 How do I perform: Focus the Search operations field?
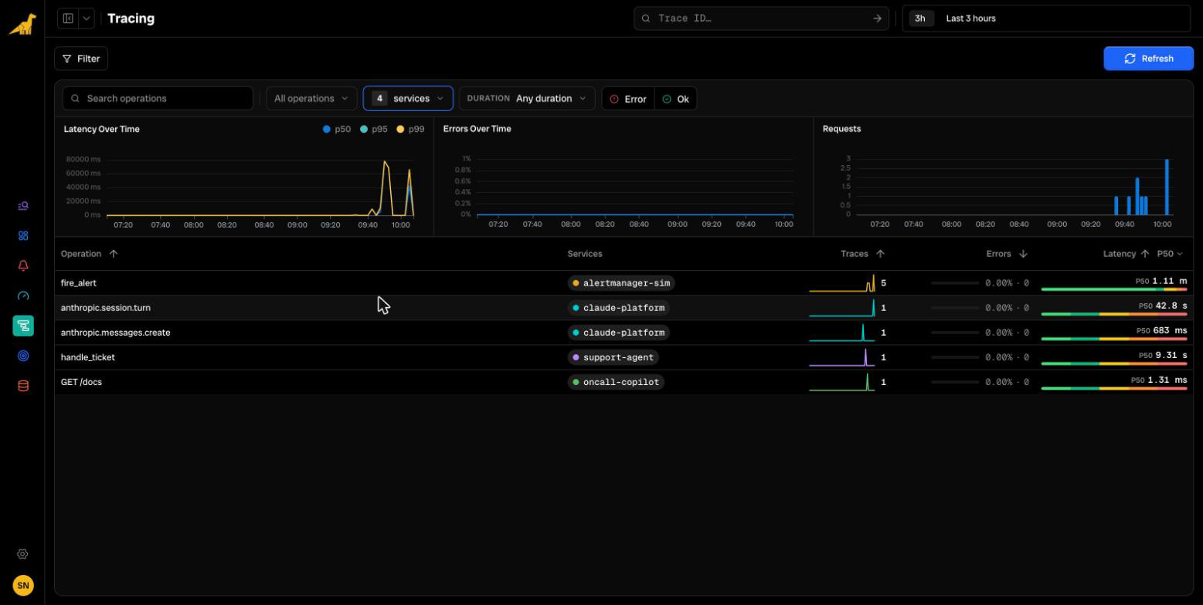coord(158,99)
